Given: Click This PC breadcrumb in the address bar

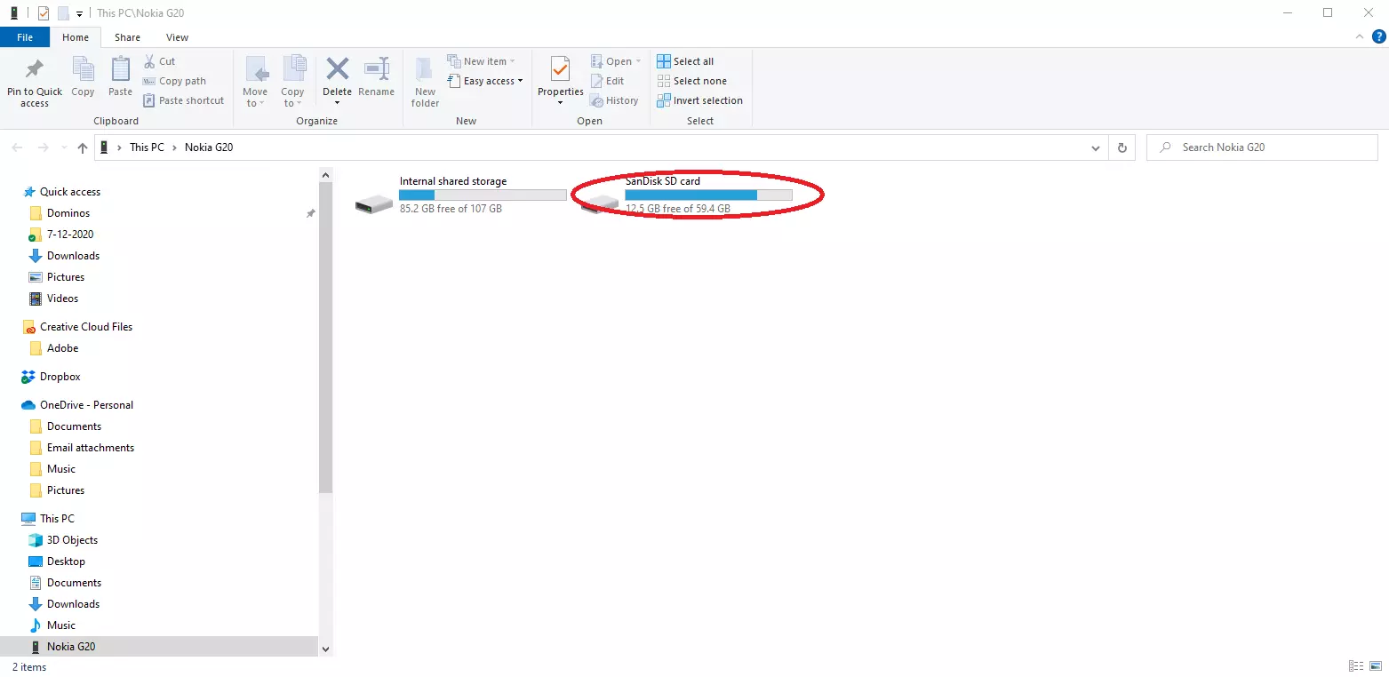Looking at the screenshot, I should point(147,147).
